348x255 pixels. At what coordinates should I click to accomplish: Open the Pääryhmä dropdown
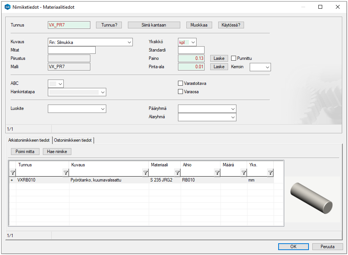(233, 109)
